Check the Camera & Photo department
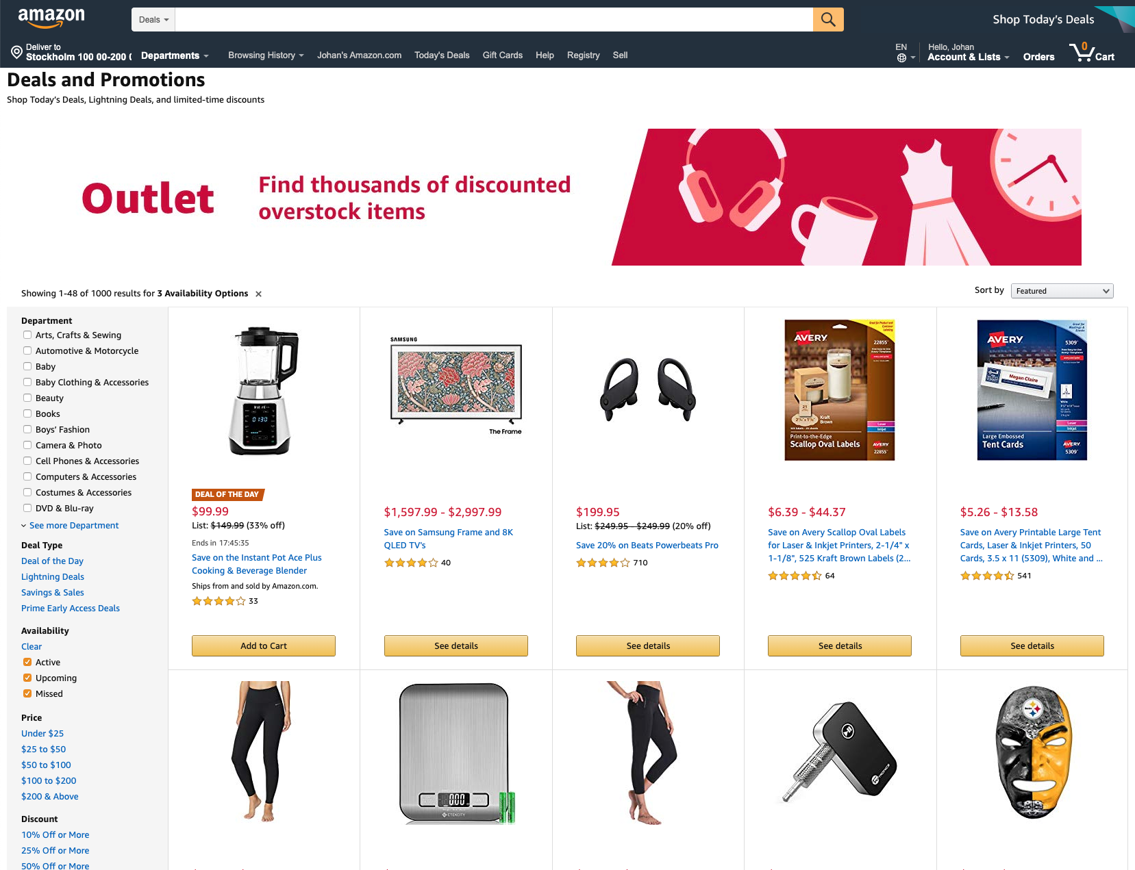The width and height of the screenshot is (1135, 870). tap(27, 445)
